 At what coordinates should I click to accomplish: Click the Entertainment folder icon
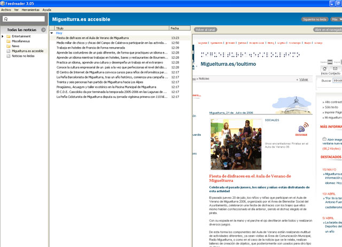click(x=9, y=36)
